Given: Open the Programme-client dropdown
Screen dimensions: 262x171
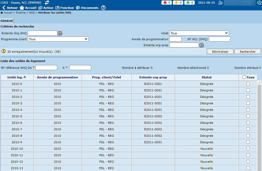Looking at the screenshot, I should (x=58, y=39).
